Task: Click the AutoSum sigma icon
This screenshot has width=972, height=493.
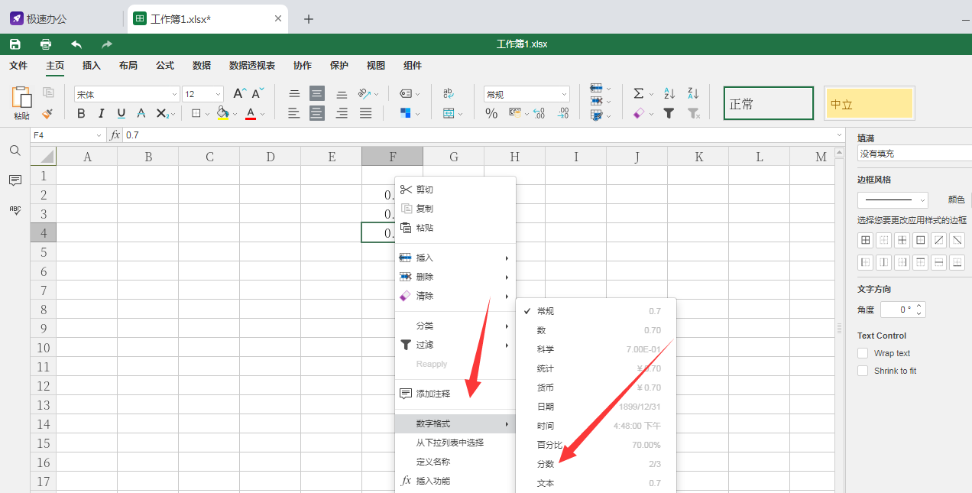Action: [x=638, y=93]
